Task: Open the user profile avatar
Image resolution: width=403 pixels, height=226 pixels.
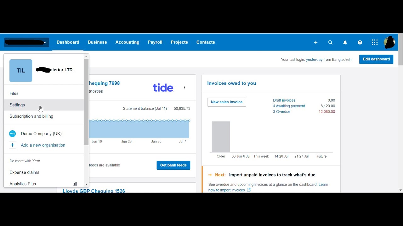Action: point(389,42)
